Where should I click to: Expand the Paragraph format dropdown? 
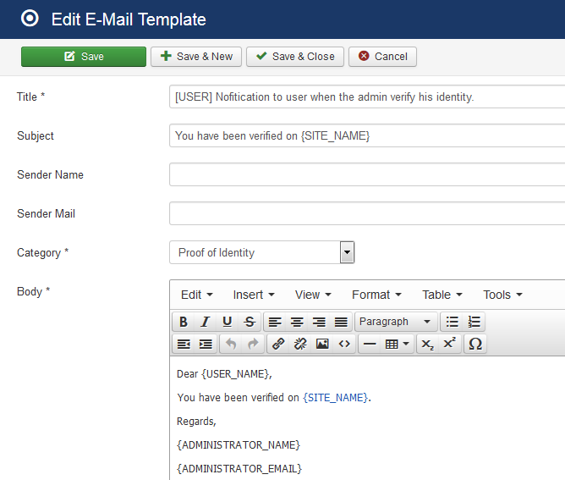pos(397,322)
